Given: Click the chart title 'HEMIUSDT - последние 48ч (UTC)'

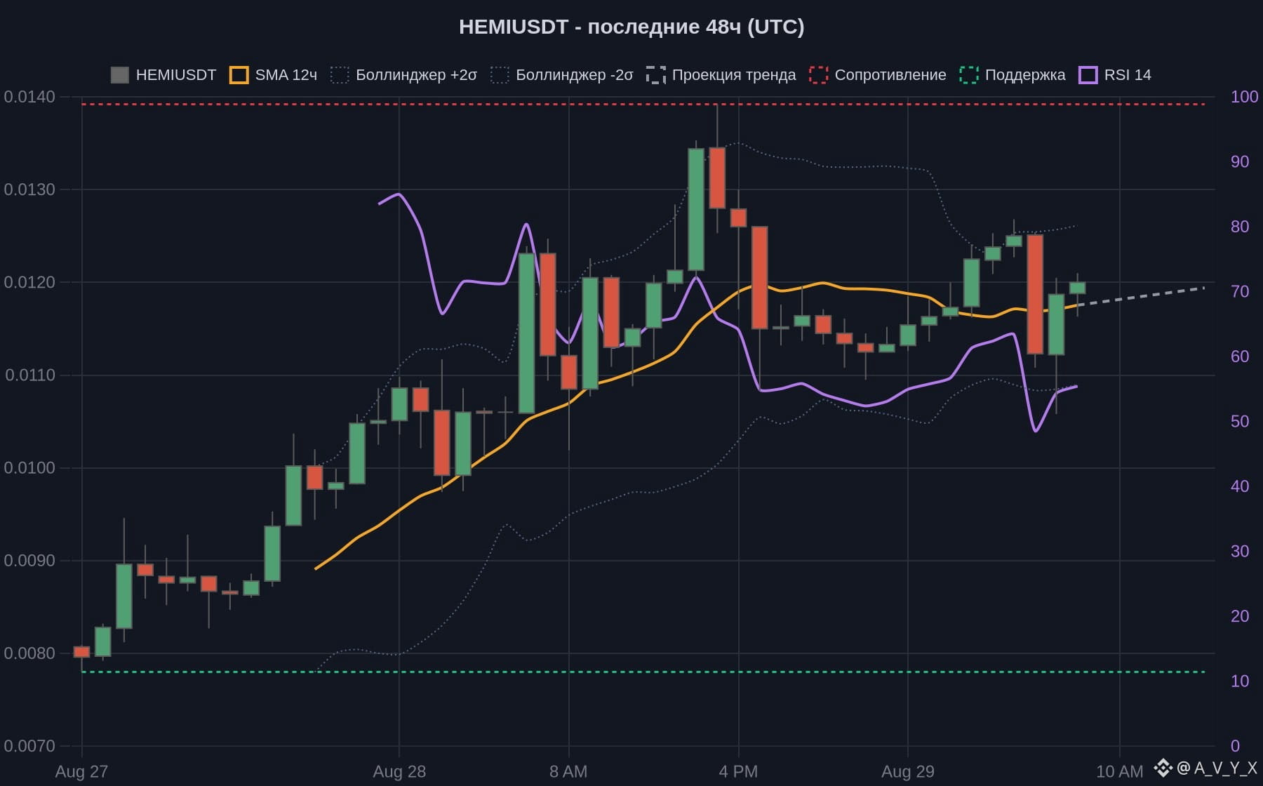Looking at the screenshot, I should [631, 27].
